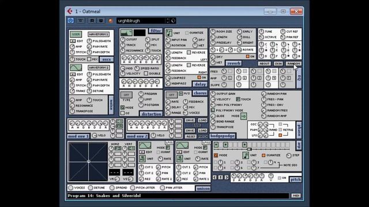Viewport: 369px width, 207px height.
Task: Toggle the reverb On switch
Action: pos(247,56)
